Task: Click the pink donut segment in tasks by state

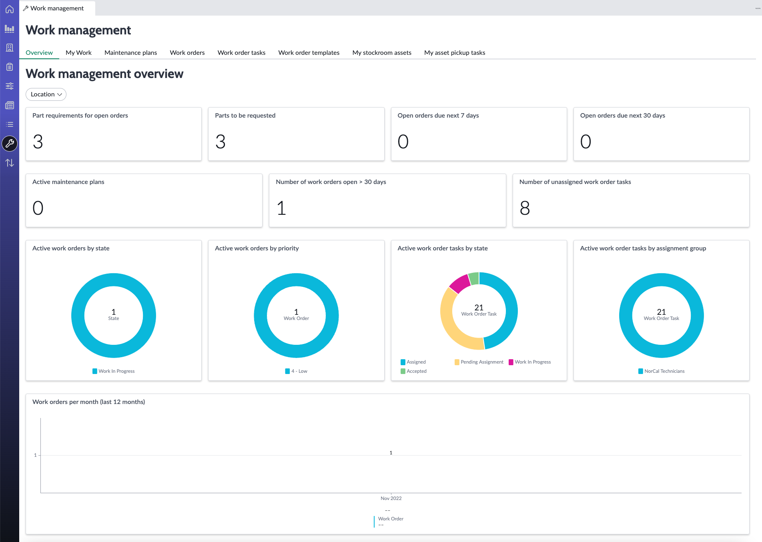Action: click(x=460, y=283)
